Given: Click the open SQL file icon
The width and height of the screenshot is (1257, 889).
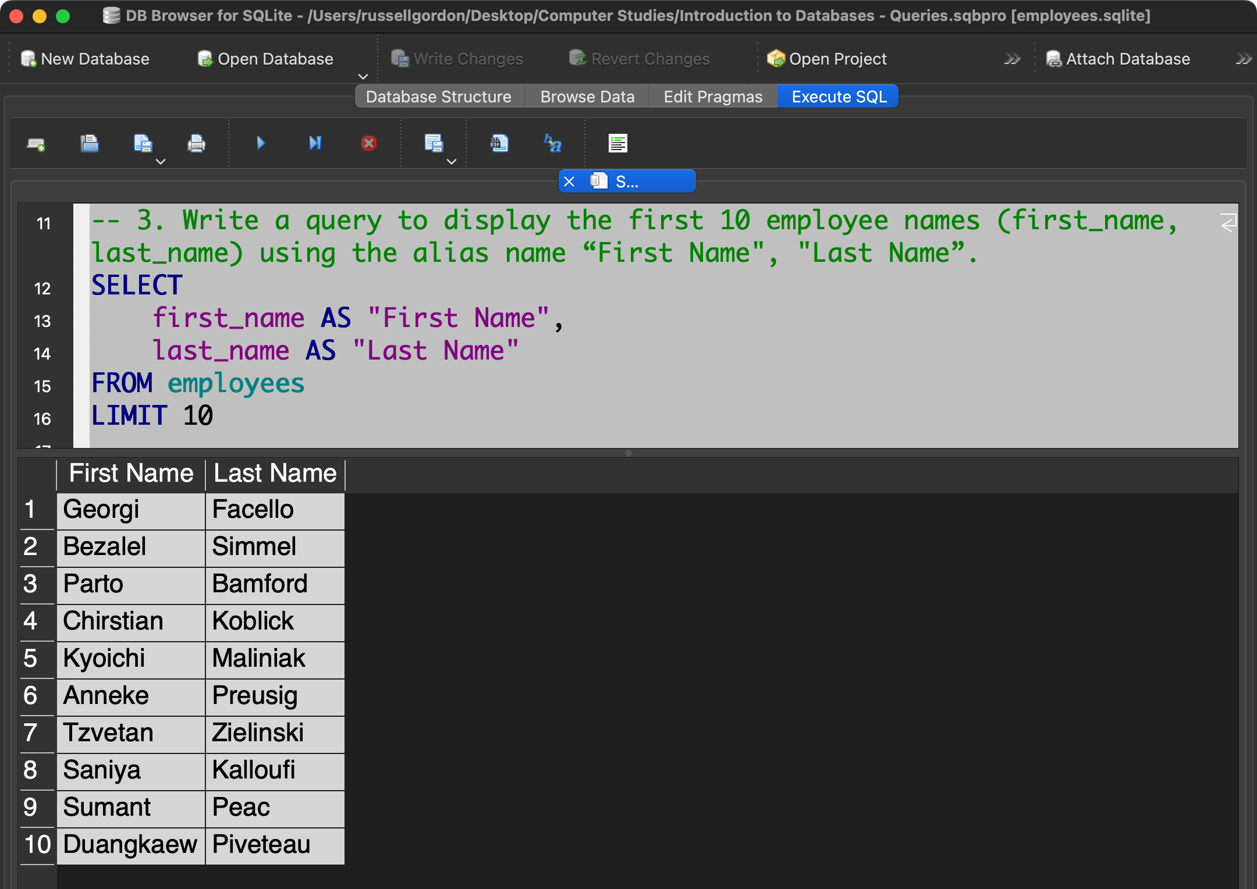Looking at the screenshot, I should click(89, 143).
